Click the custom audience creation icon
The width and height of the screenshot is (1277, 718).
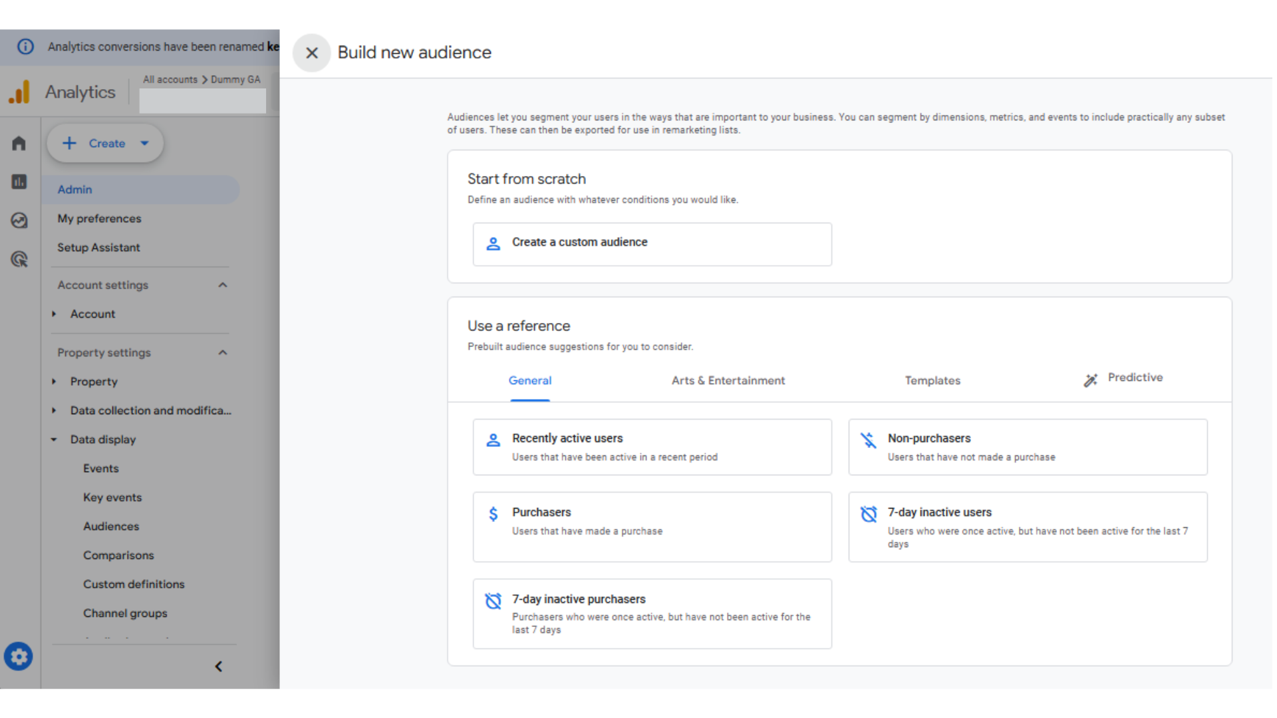(492, 242)
